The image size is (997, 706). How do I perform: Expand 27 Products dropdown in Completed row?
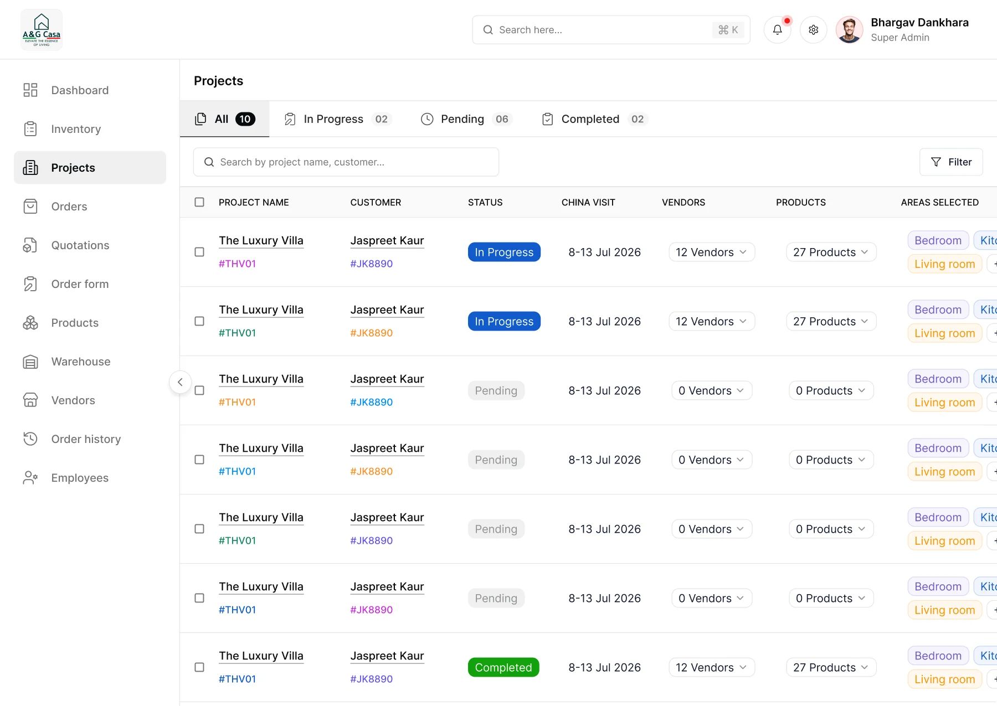tap(831, 667)
